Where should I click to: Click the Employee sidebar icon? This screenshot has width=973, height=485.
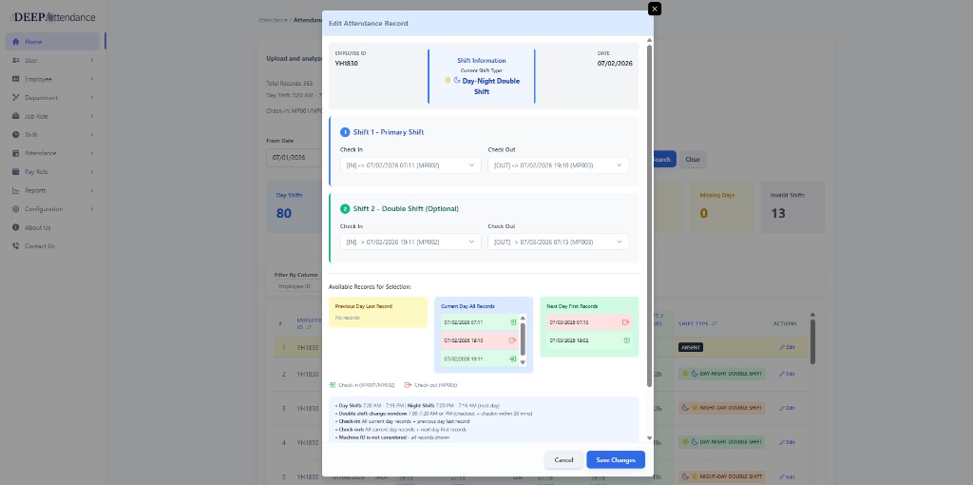click(15, 79)
